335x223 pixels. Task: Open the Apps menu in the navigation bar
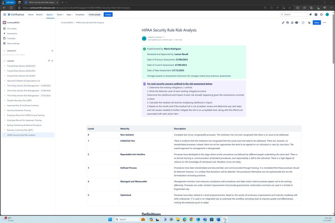(69, 14)
